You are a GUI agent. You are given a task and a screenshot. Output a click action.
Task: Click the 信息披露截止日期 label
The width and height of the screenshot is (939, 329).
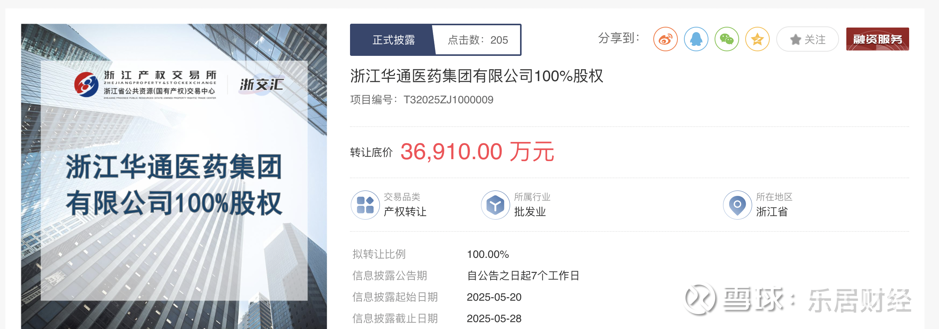tap(395, 319)
